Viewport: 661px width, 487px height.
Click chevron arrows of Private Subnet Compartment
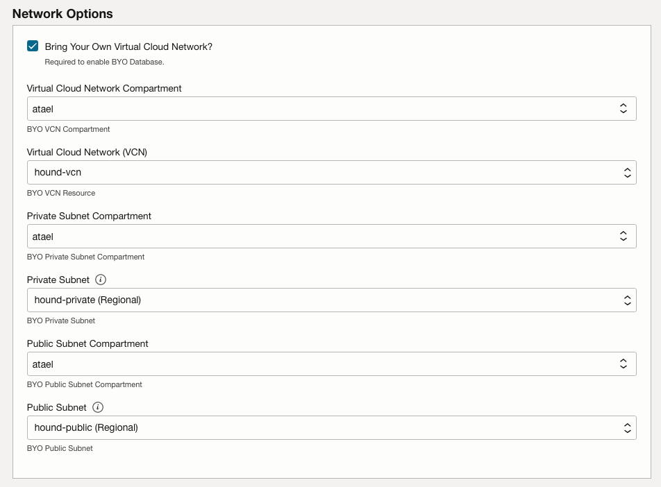623,237
